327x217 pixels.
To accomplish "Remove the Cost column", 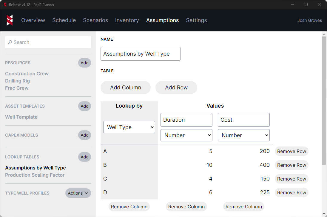I will (x=243, y=207).
